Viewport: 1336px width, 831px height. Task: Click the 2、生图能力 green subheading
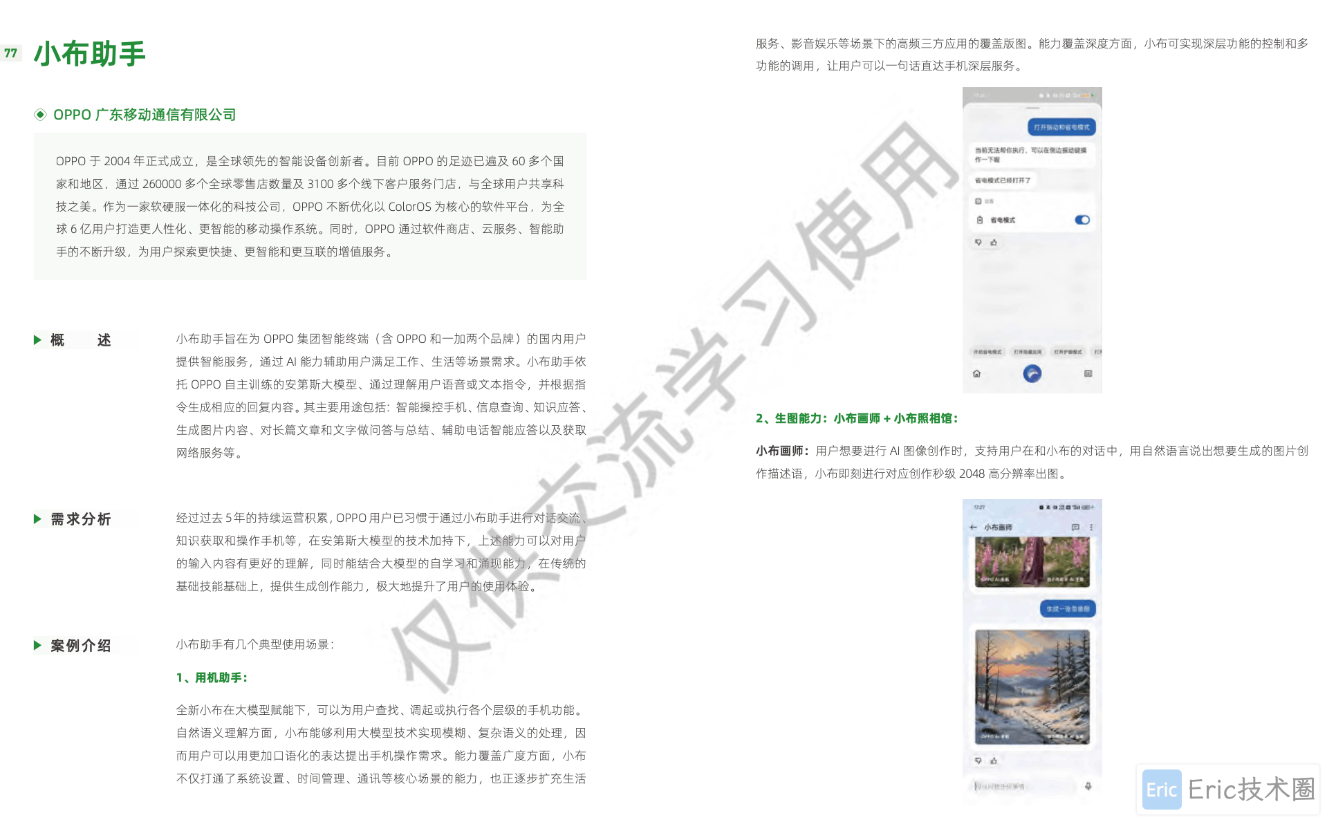tap(857, 418)
